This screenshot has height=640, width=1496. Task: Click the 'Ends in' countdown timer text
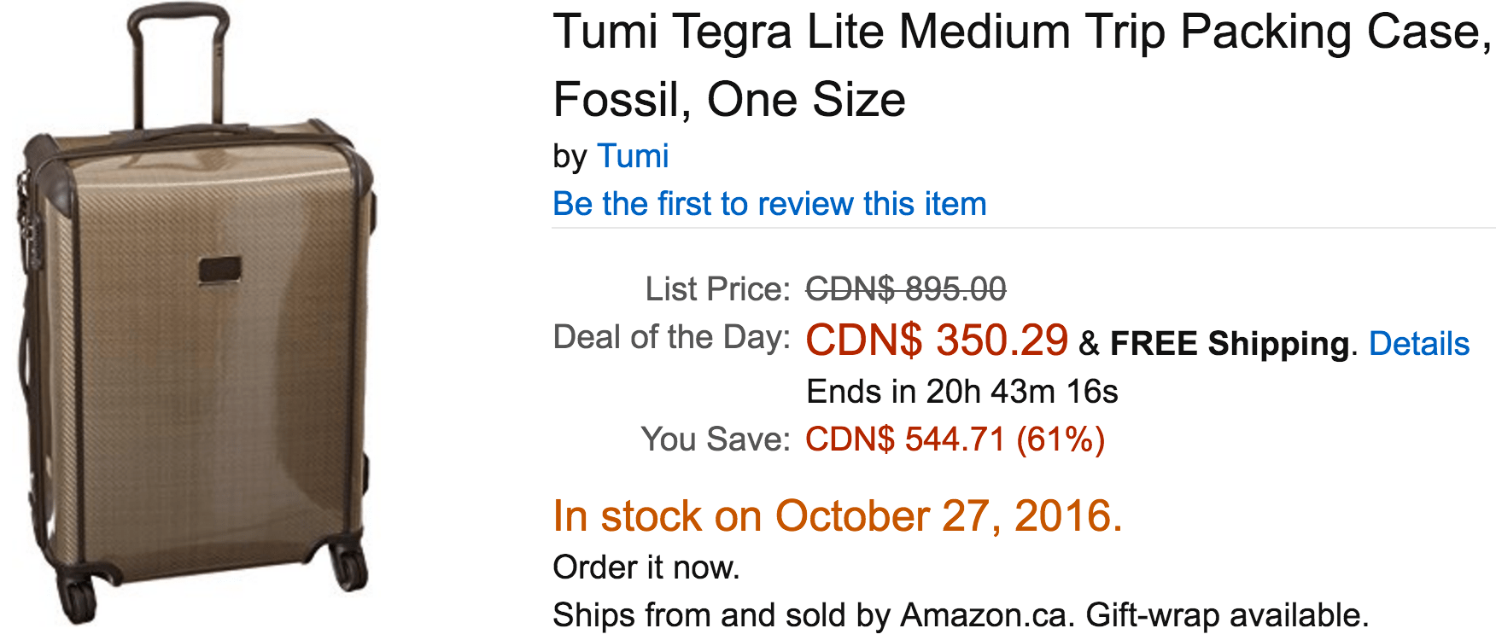pos(962,392)
